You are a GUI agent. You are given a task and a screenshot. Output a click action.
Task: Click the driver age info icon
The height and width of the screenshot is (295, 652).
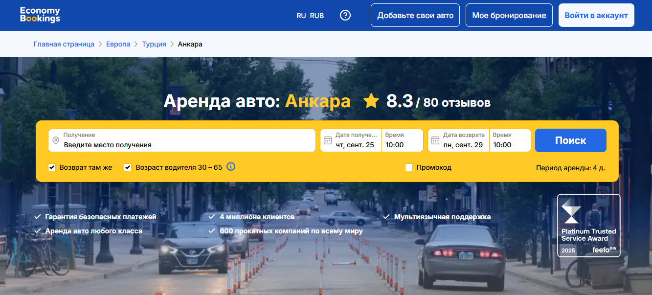click(x=231, y=167)
